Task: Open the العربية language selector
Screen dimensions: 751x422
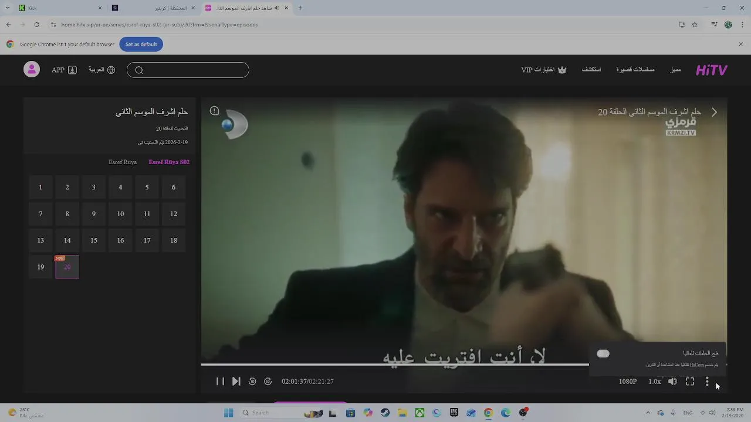Action: click(x=102, y=70)
